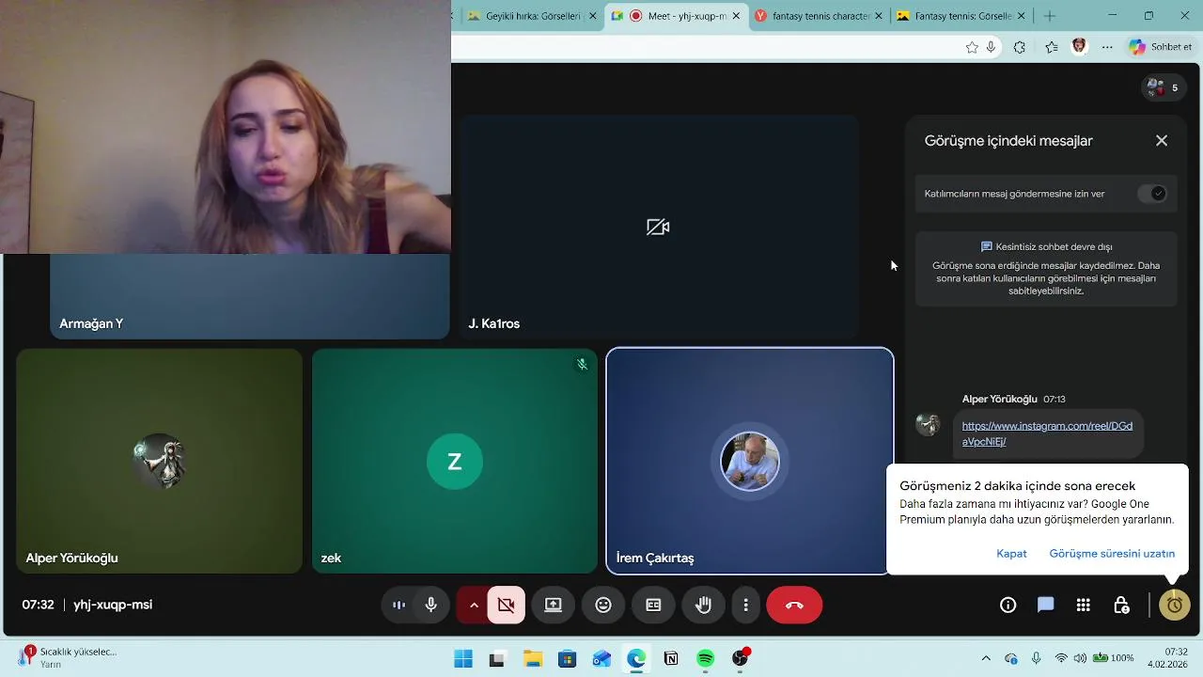Screen dimensions: 1203x677
Task: Click meeting code yhj-xuqp-msi text
Action: tap(113, 605)
